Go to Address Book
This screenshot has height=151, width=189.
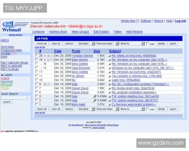(x=58, y=32)
